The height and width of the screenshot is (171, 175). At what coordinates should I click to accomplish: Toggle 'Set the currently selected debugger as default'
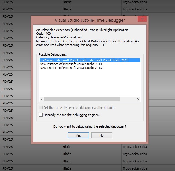41,108
